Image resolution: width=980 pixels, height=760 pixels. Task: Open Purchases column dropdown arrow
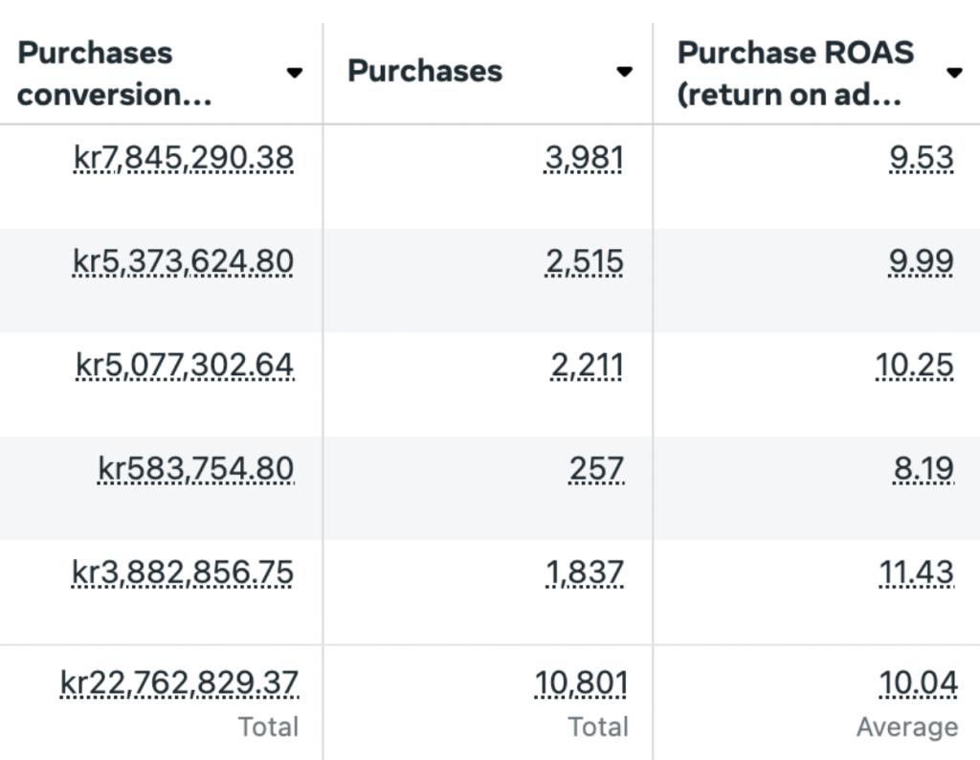(624, 71)
